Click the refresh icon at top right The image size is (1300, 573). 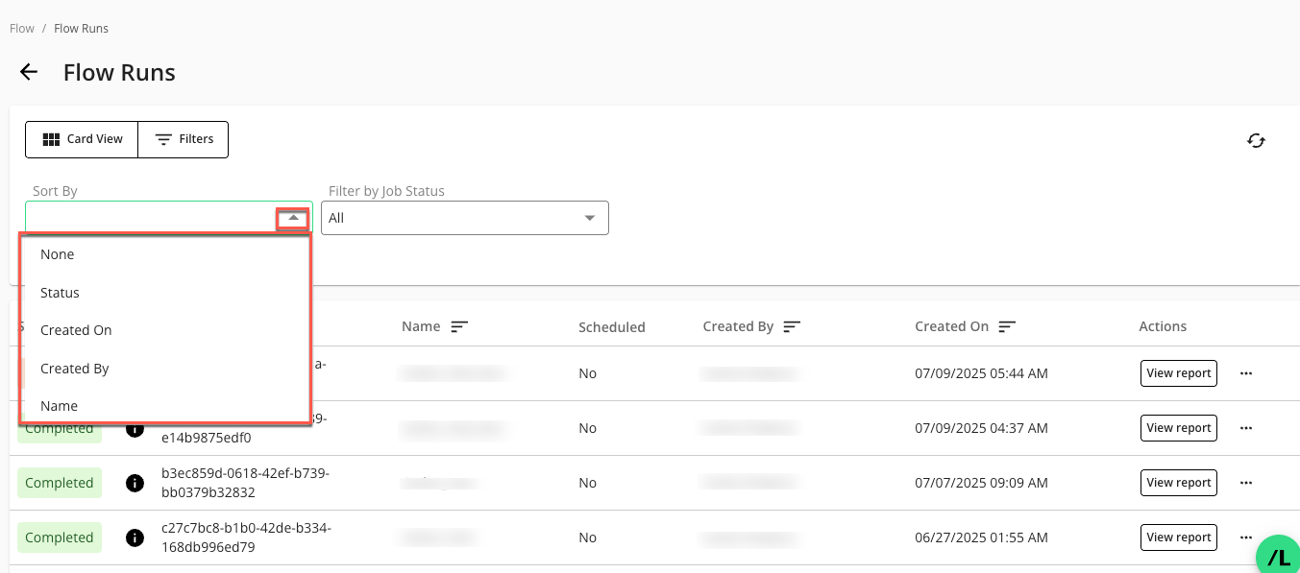pyautogui.click(x=1255, y=141)
